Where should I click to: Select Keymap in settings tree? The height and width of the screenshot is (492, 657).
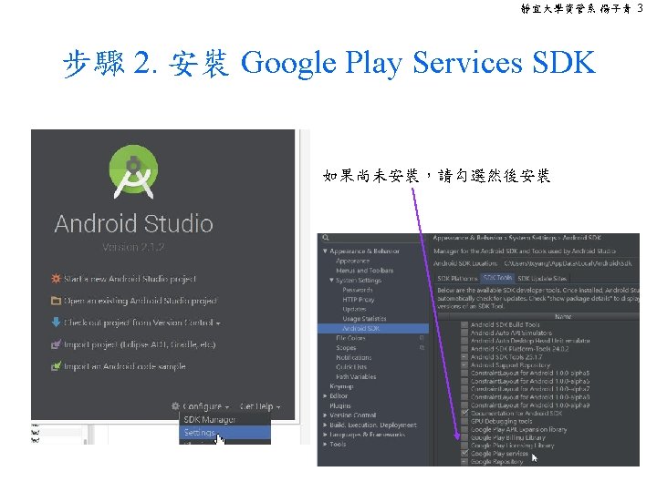click(341, 386)
